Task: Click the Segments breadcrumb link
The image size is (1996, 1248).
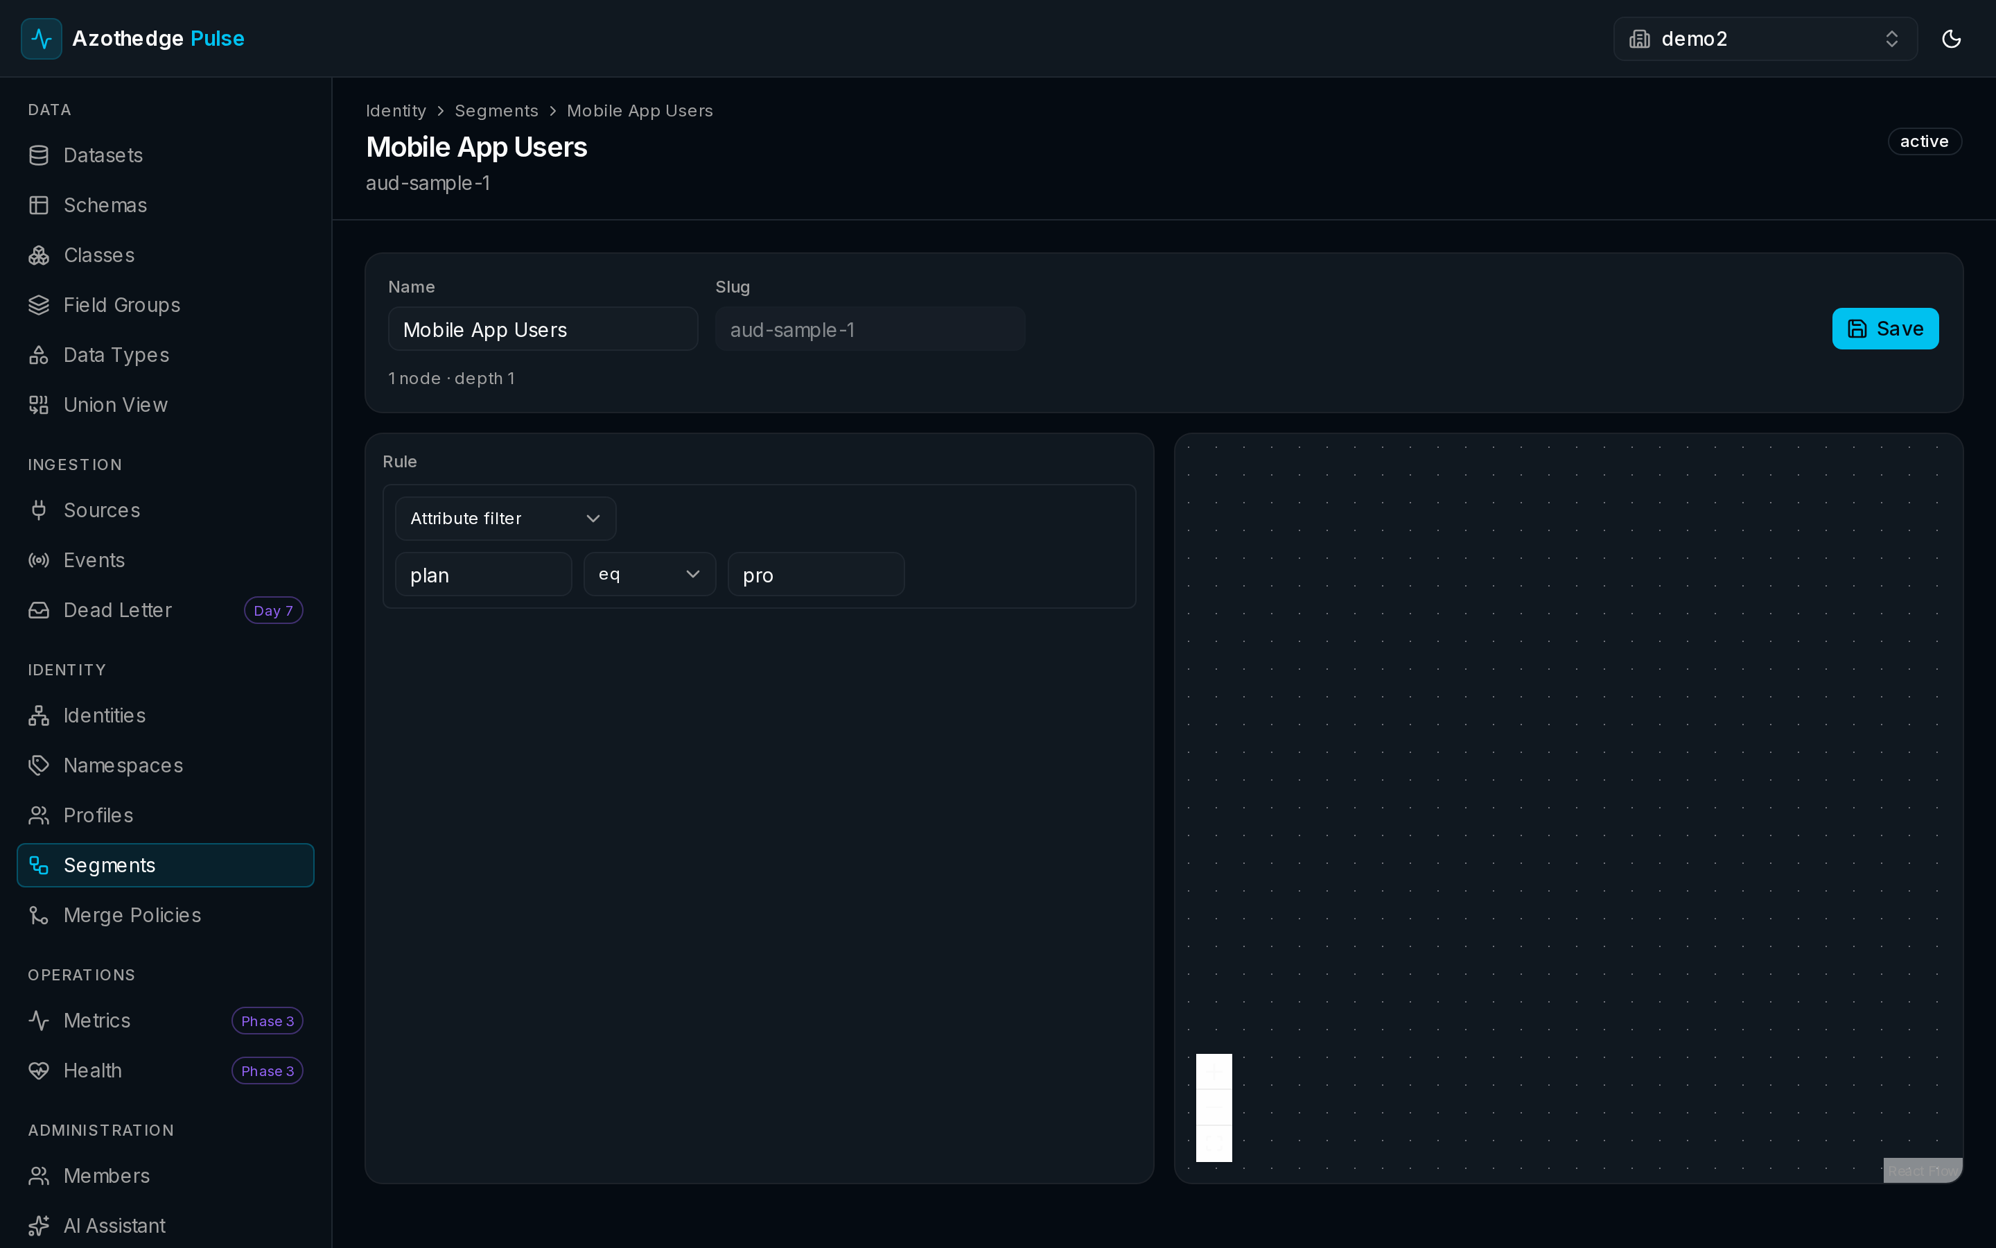Action: (496, 111)
